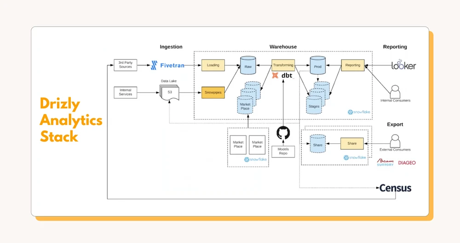This screenshot has width=460, height=243.
Task: Click the Internal Consumers label
Action: (395, 101)
